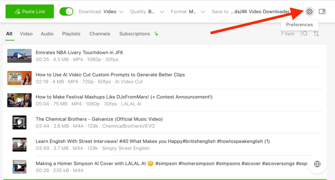Toggle the Smart Mode lightbulb switch
This screenshot has height=180, width=335.
(66, 11)
